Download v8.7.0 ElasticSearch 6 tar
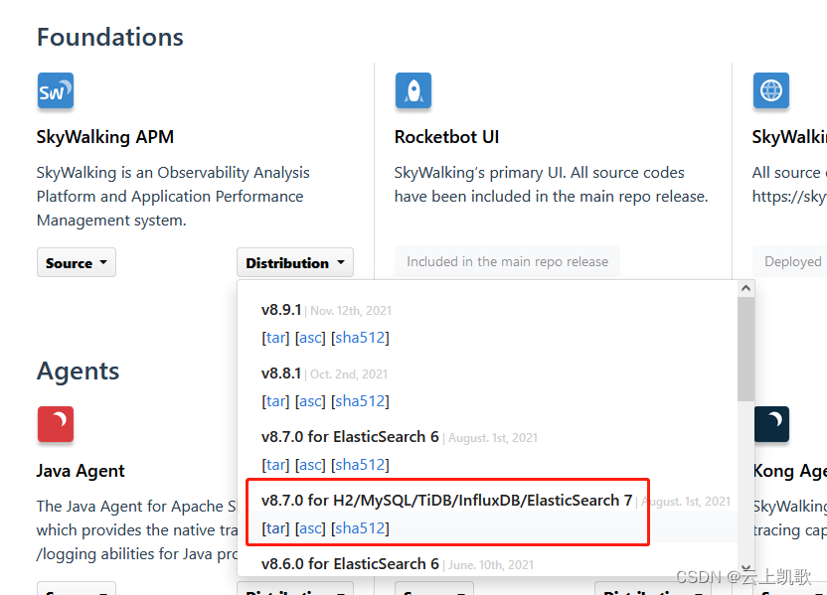Screen dimensions: 827x595 (x=276, y=465)
